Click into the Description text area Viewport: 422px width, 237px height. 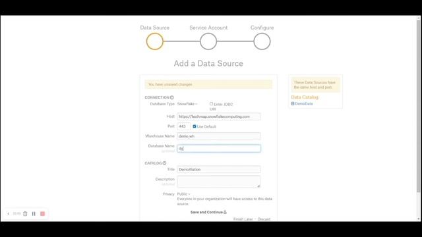pyautogui.click(x=219, y=182)
